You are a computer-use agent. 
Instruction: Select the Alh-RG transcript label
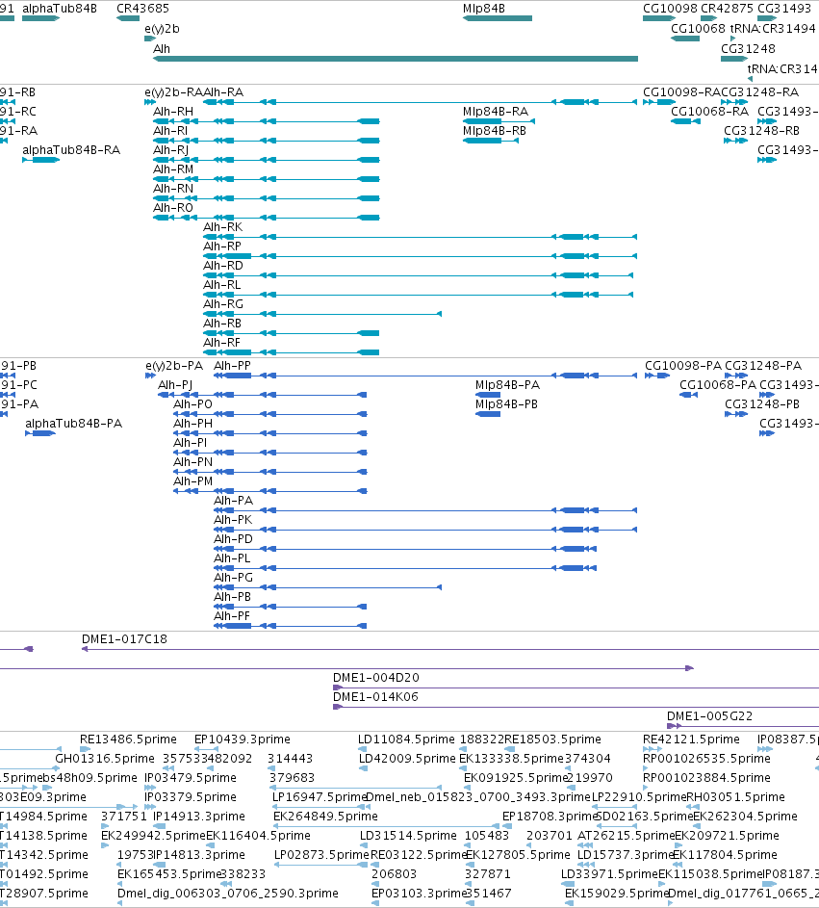tap(223, 304)
